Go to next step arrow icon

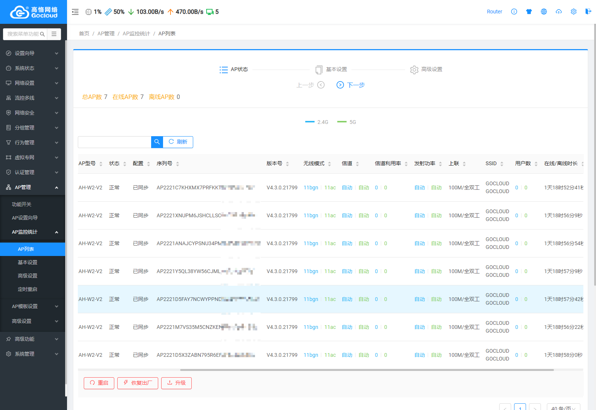(x=340, y=85)
